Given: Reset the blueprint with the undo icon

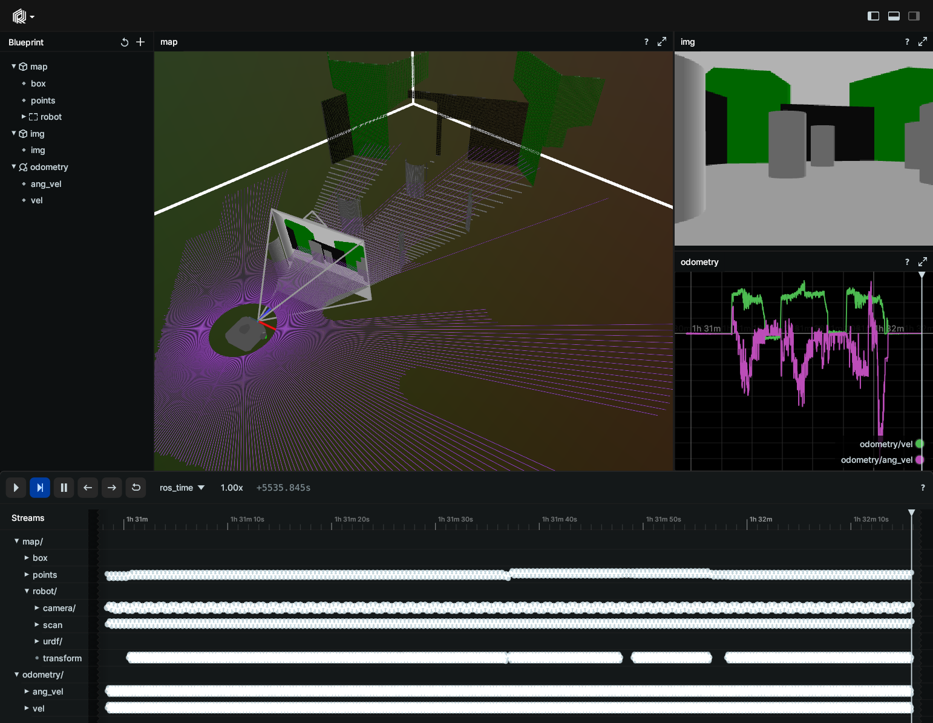Looking at the screenshot, I should pyautogui.click(x=124, y=42).
